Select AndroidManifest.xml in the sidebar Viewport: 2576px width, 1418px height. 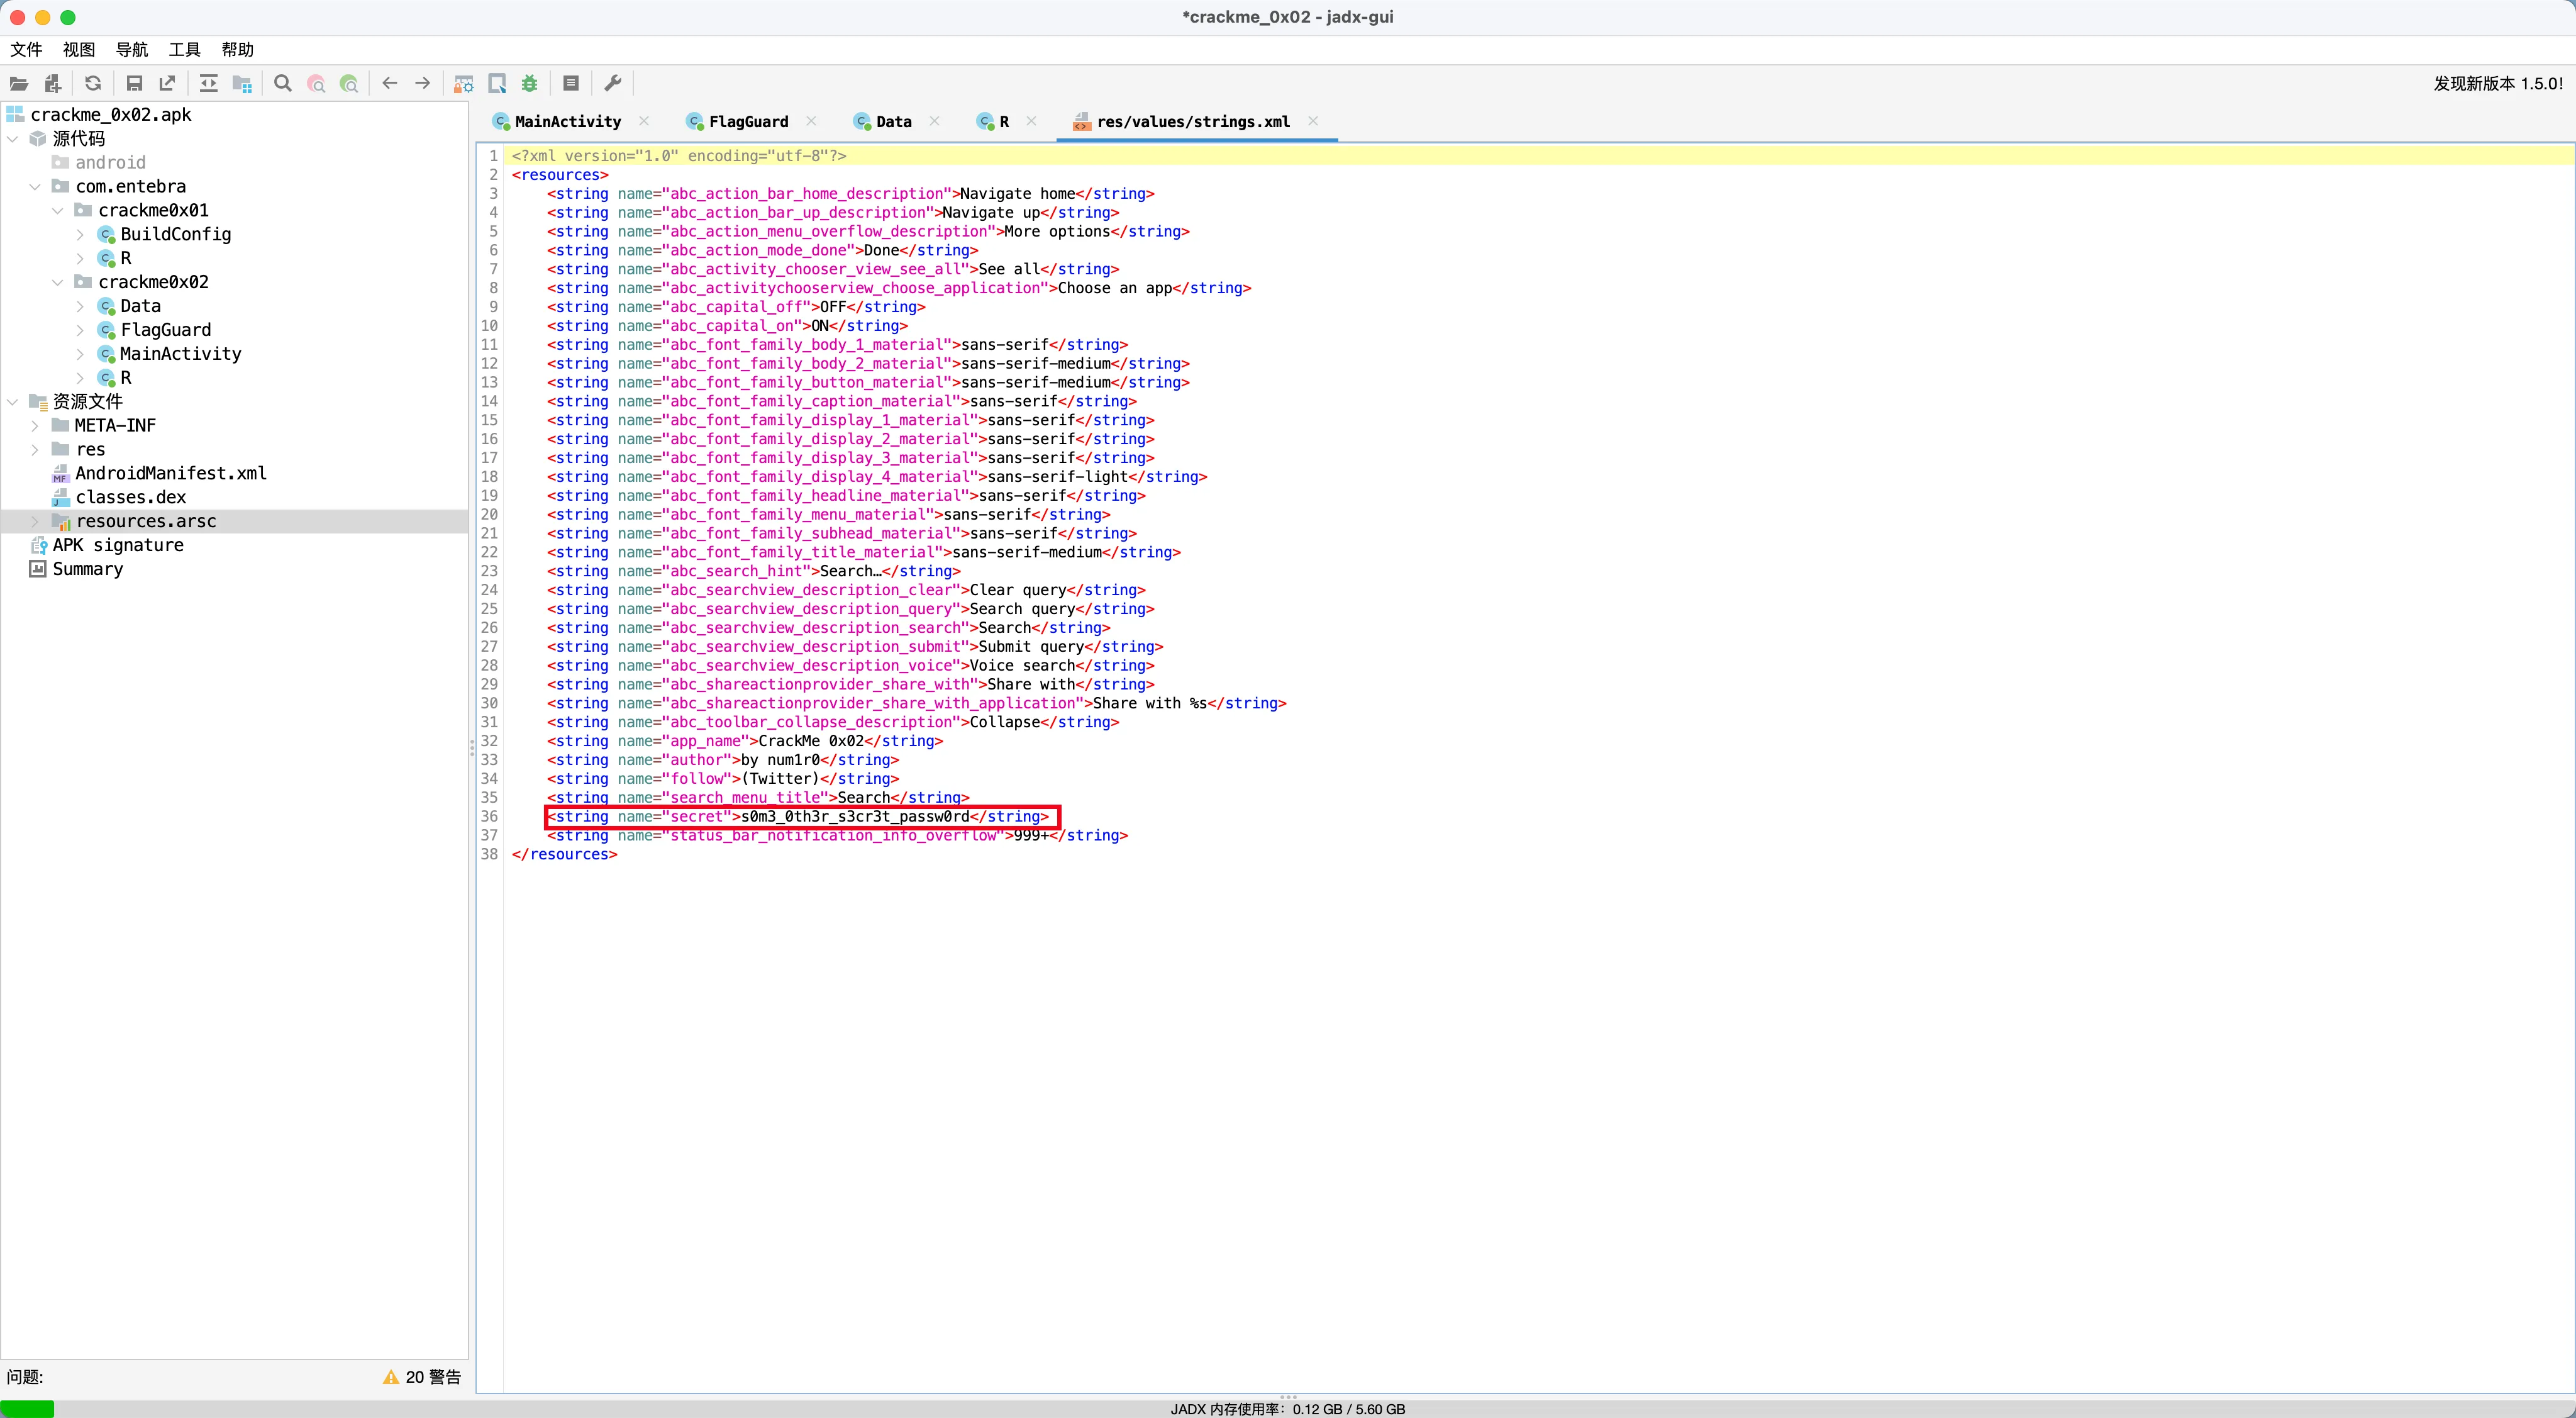pos(170,473)
